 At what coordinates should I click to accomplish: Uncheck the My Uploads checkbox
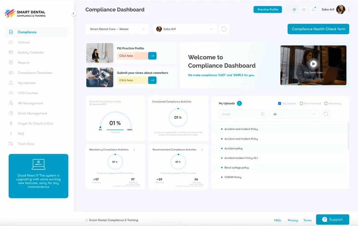(279, 103)
